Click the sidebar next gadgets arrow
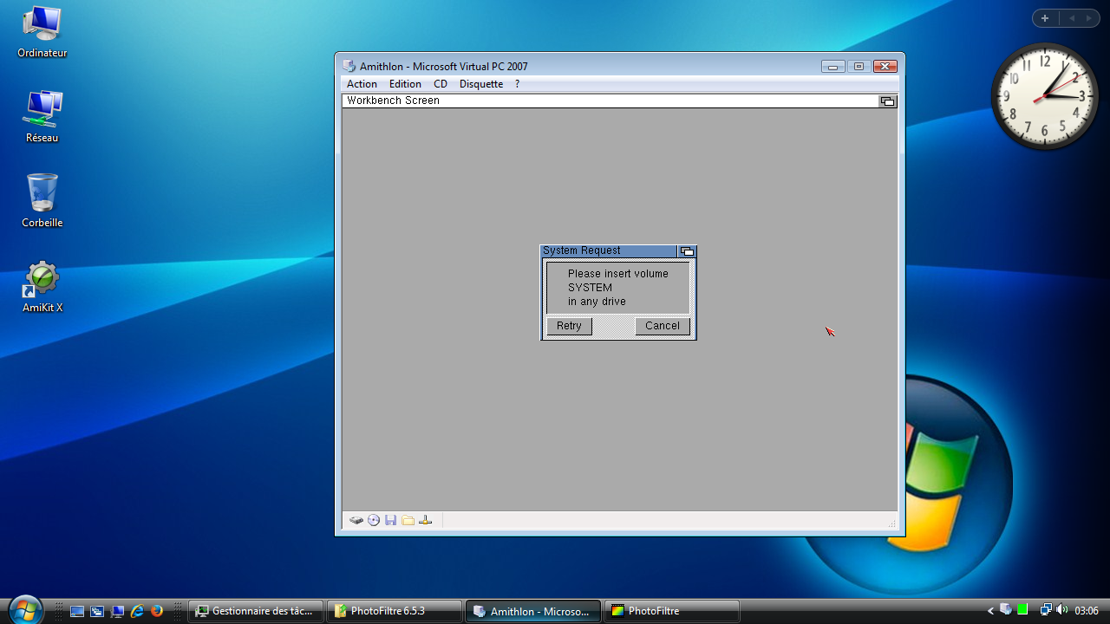The width and height of the screenshot is (1110, 624). [1088, 18]
